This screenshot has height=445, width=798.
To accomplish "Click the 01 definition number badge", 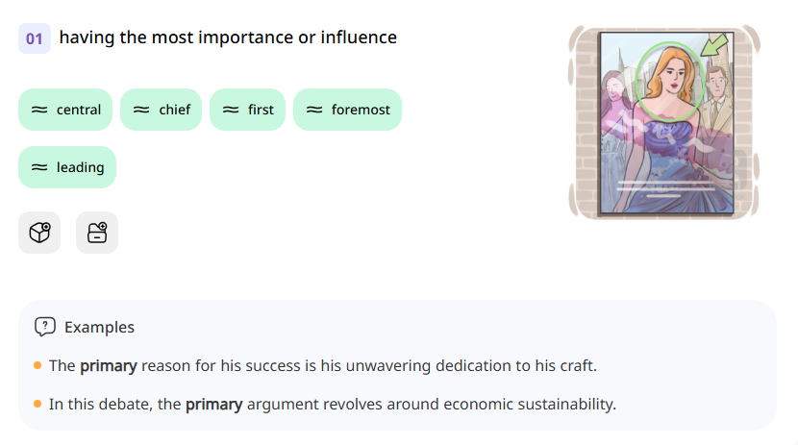I will coord(35,38).
